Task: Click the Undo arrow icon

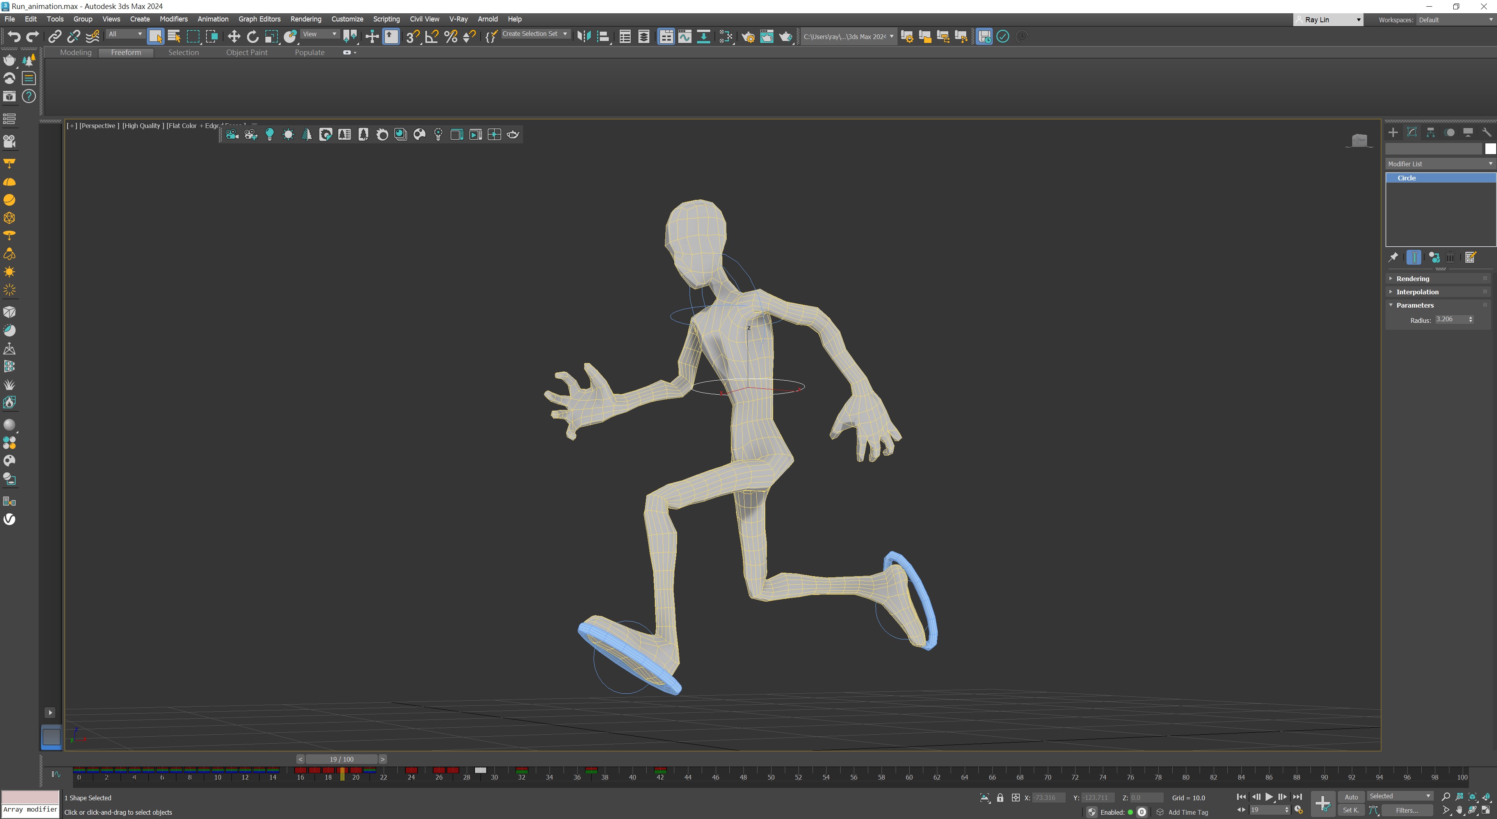Action: click(13, 37)
